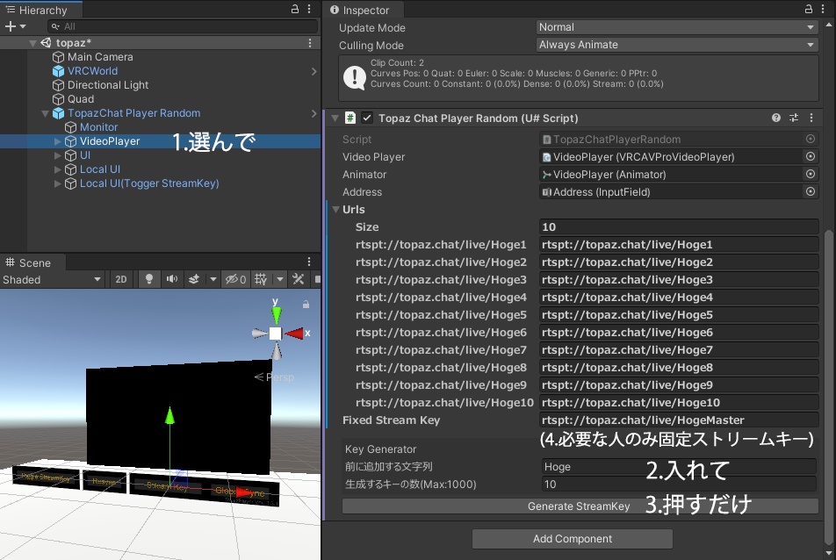Image resolution: width=836 pixels, height=560 pixels.
Task: Edit the Urls Size field
Action: (679, 227)
